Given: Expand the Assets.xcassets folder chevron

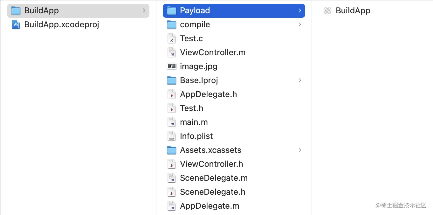Looking at the screenshot, I should tap(300, 150).
